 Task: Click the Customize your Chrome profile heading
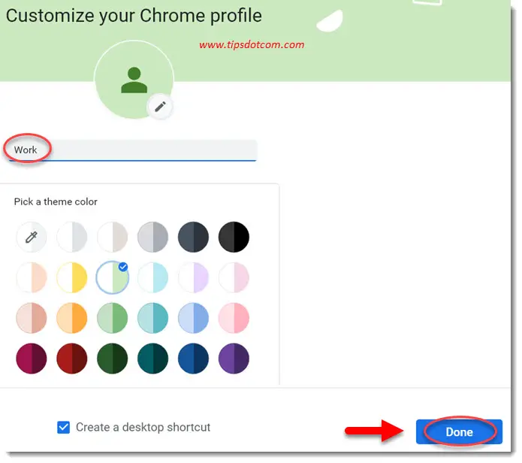tap(134, 16)
